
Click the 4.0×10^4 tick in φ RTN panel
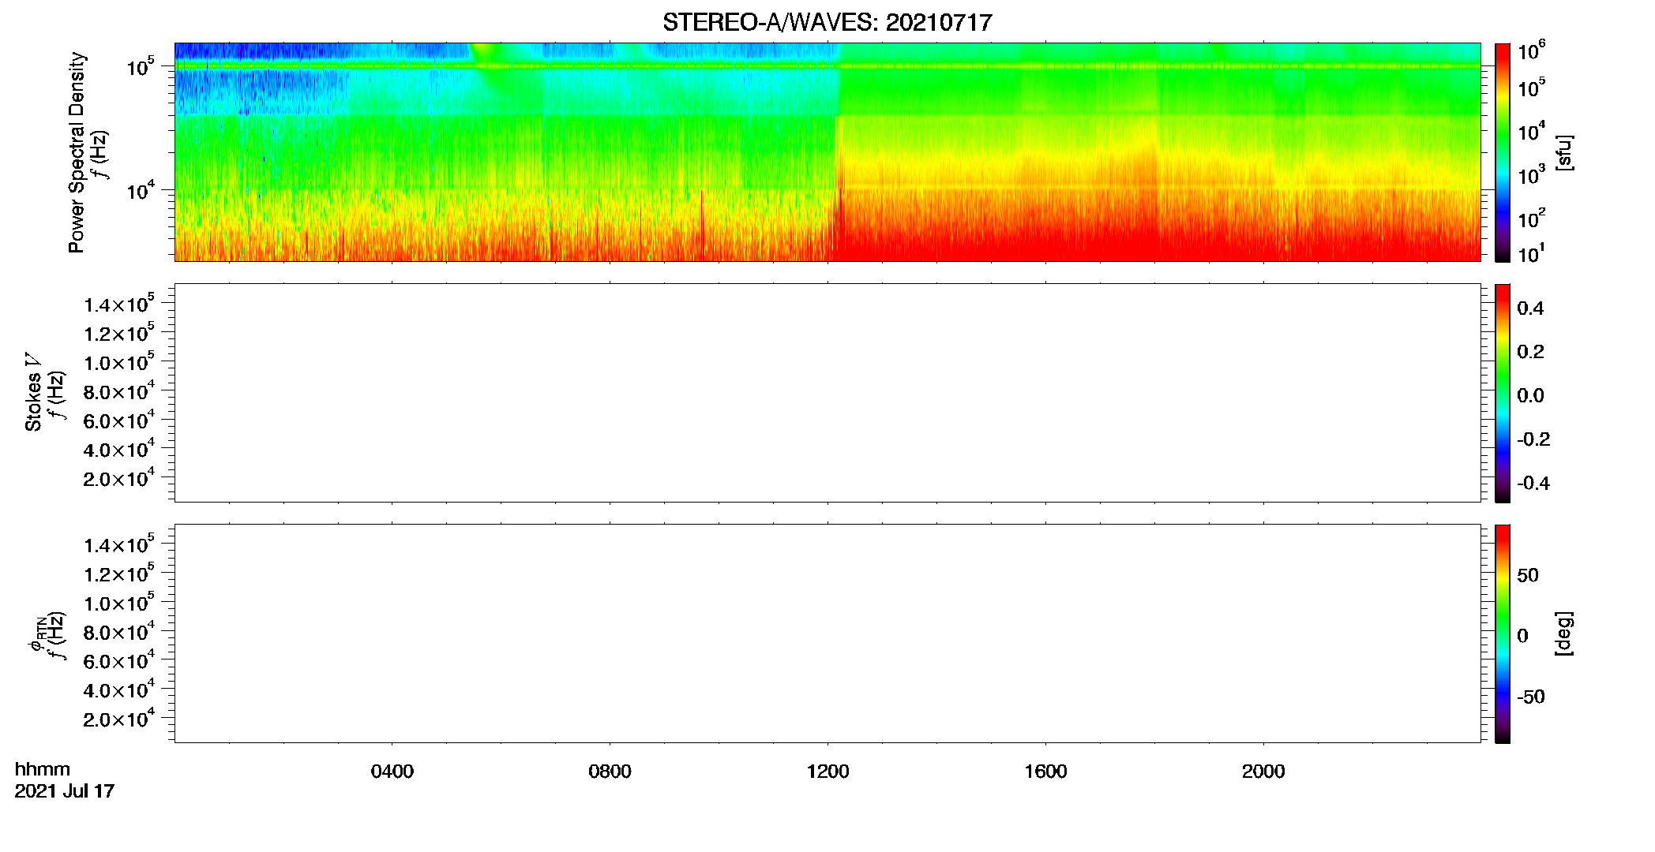pyautogui.click(x=119, y=689)
